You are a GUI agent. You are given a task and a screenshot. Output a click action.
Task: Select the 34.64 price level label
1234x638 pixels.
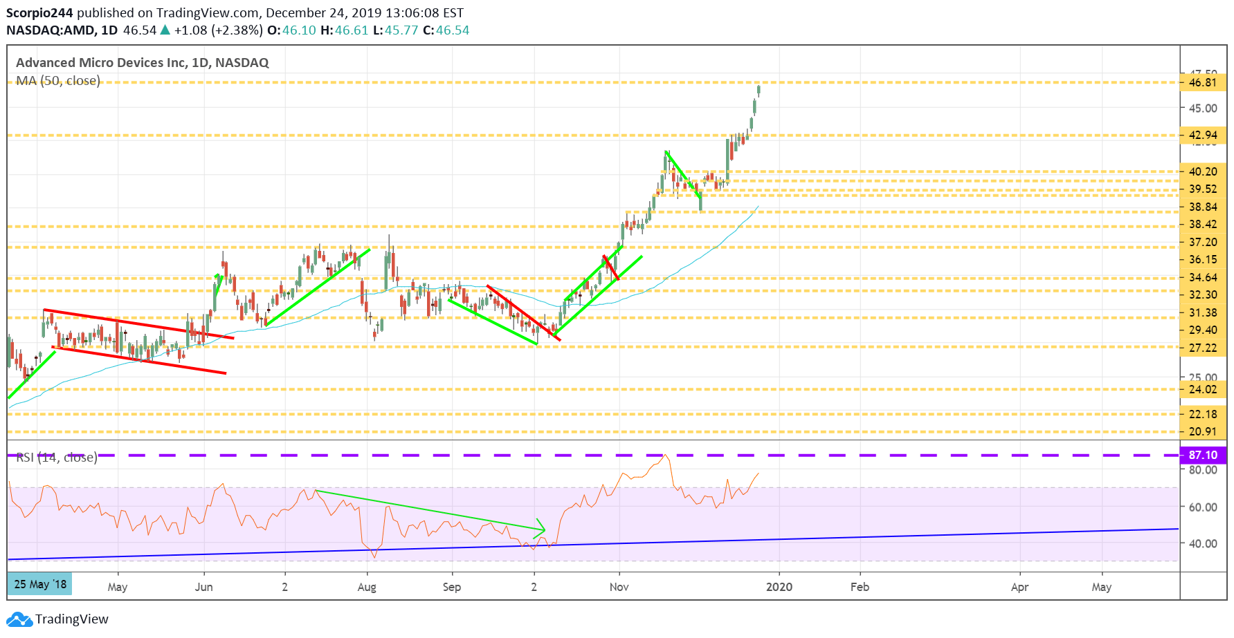(1203, 278)
